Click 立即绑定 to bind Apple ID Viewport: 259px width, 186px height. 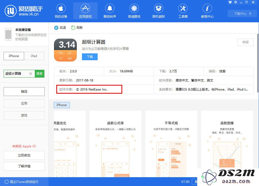click(x=24, y=155)
